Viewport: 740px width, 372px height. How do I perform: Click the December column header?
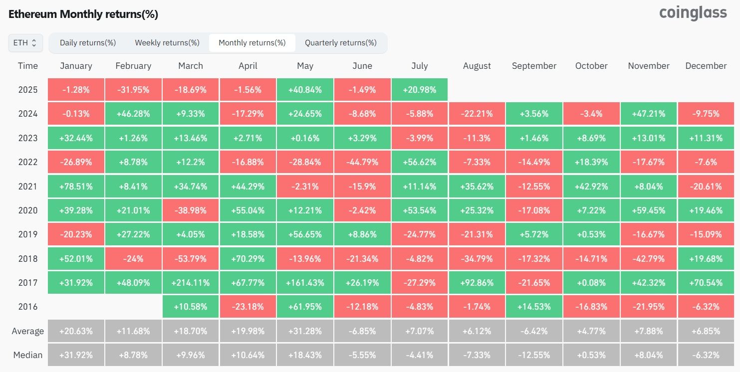(706, 66)
